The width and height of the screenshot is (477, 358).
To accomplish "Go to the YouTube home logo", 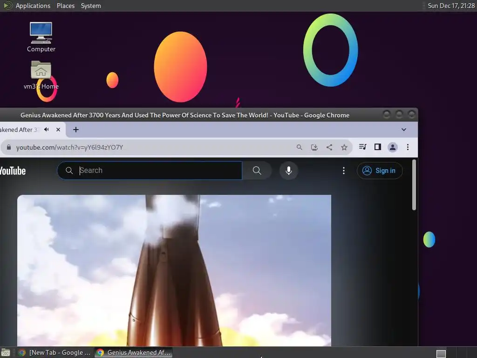I will point(13,171).
